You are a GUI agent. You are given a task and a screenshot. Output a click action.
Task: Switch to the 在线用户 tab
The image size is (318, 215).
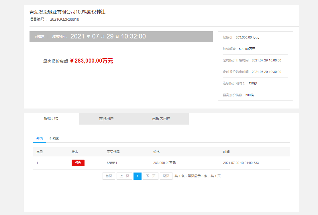106,119
